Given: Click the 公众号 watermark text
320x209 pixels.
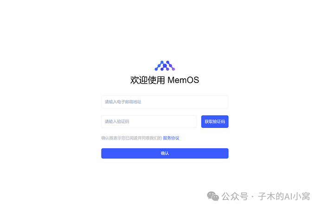Looking at the screenshot, I should [235, 196].
